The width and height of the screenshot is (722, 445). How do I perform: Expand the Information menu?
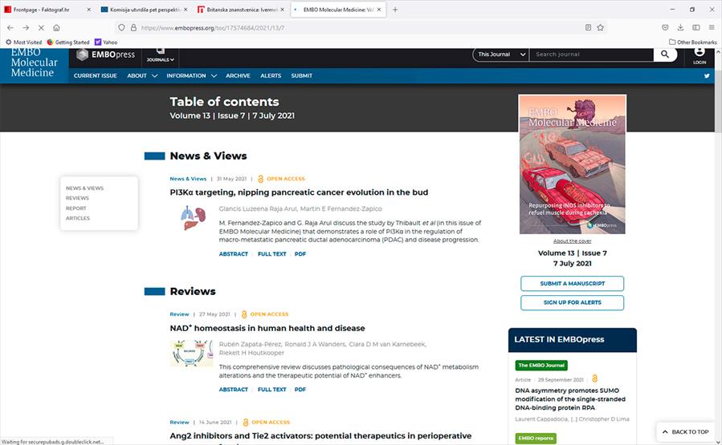pos(190,76)
